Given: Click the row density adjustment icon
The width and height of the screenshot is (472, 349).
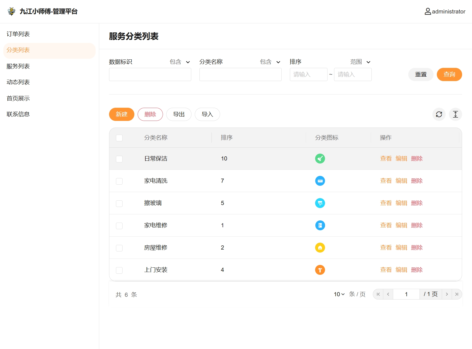Looking at the screenshot, I should [x=455, y=114].
